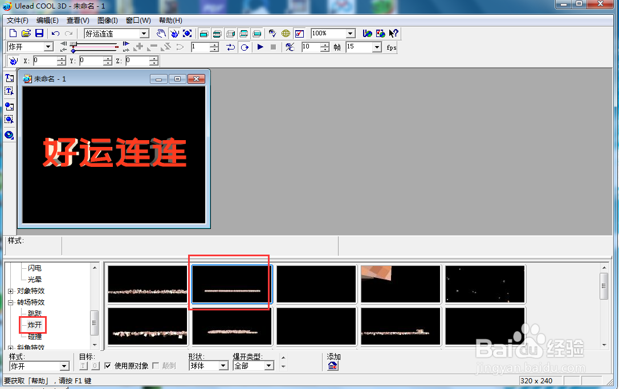
Task: Click the Insert geometric object tool in sidebar
Action: [x=9, y=136]
